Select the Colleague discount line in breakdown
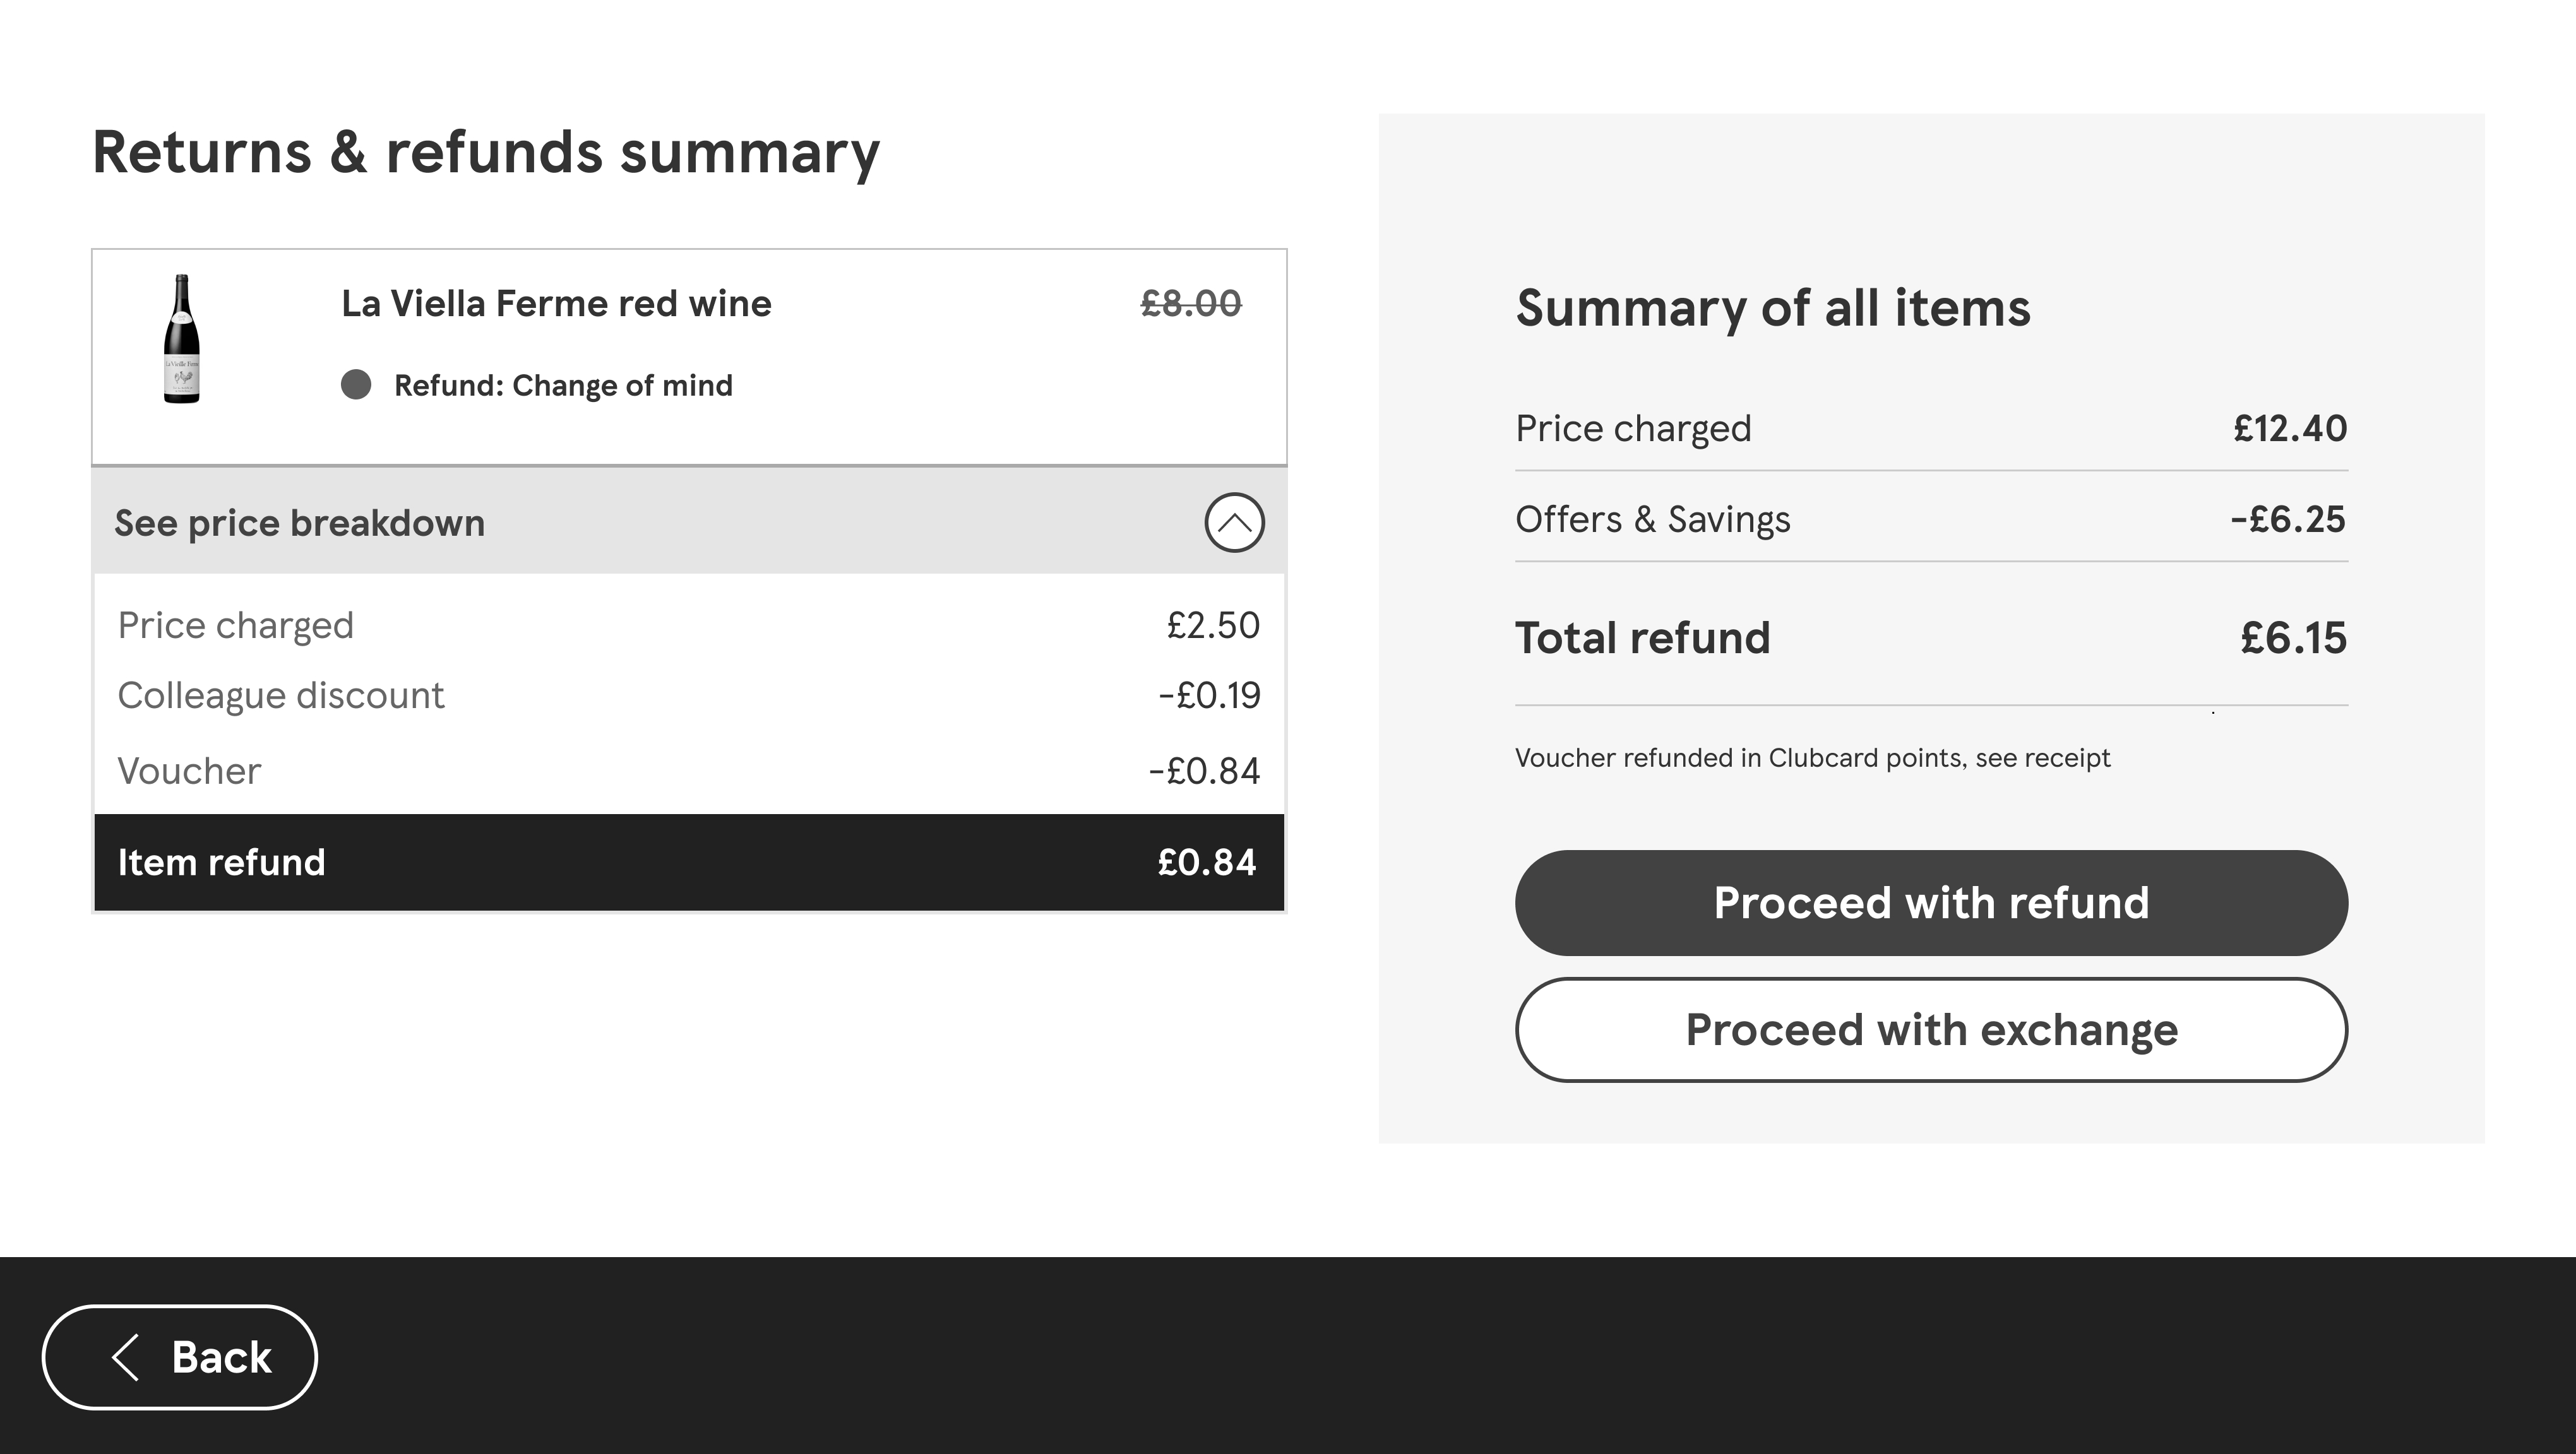Screen dimensions: 2576x1454 [x=688, y=695]
